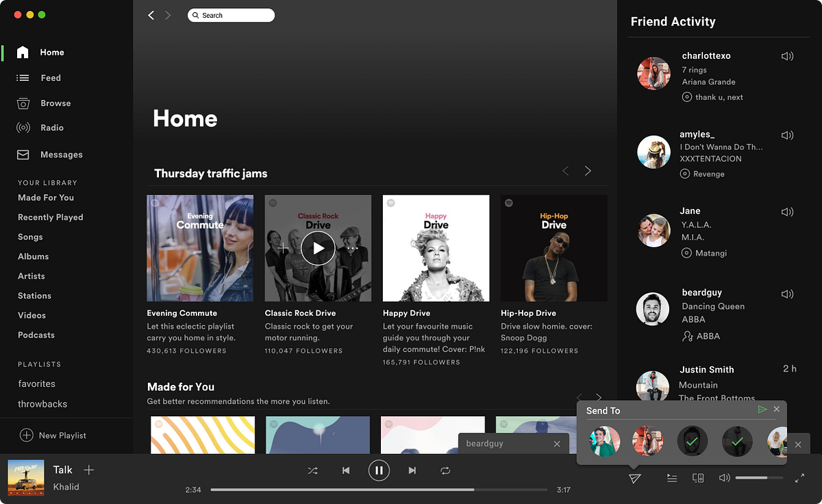The width and height of the screenshot is (822, 504).
Task: Deselect the checked beardguy recipient avatar
Action: [693, 442]
